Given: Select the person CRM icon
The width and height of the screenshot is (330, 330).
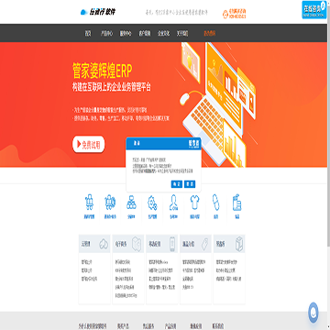Looking at the screenshot, I should point(173,203).
